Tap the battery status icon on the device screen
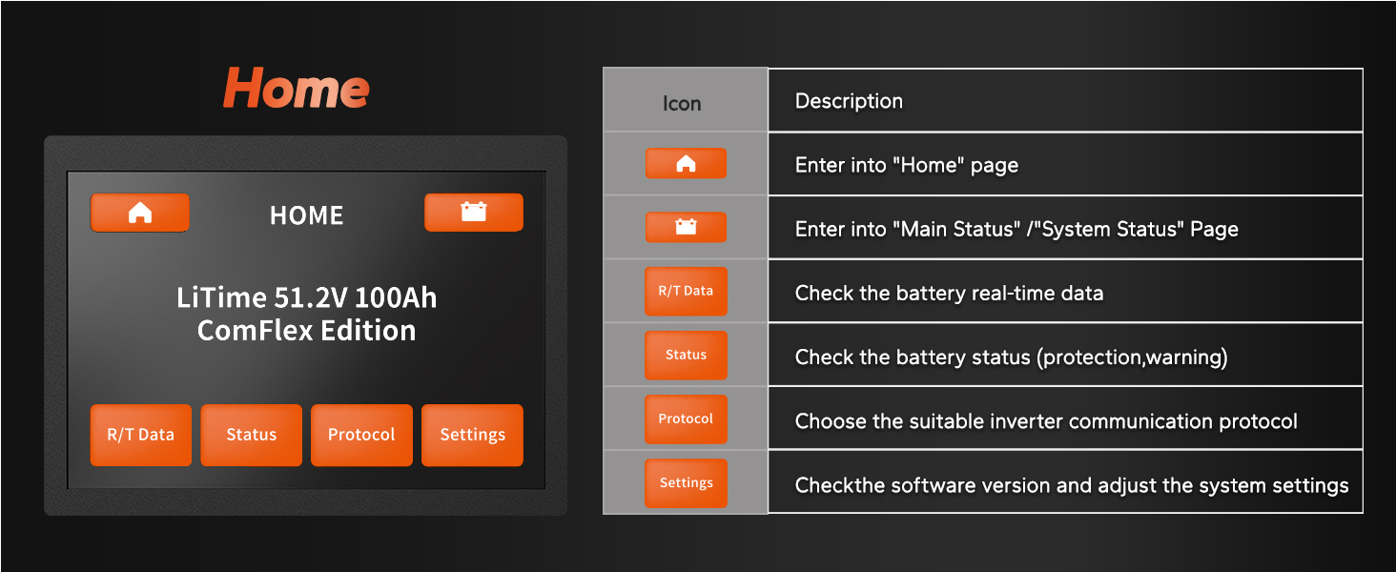The height and width of the screenshot is (572, 1396). (x=473, y=213)
